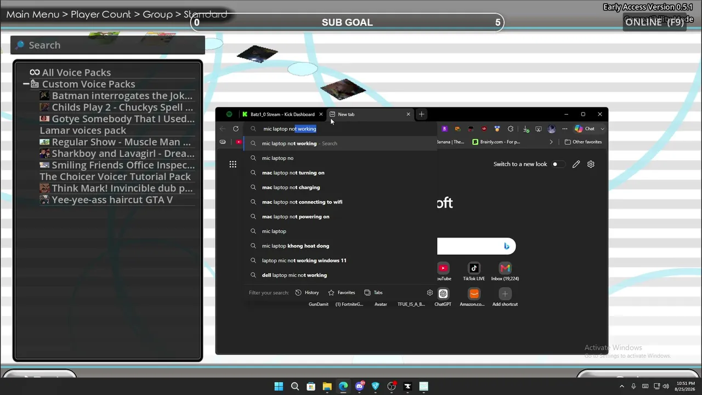
Task: Choose 'mac laptop not connecting to wifi'
Action: coord(341,202)
